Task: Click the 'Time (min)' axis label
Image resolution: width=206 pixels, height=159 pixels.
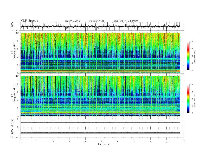Action: 104,144
